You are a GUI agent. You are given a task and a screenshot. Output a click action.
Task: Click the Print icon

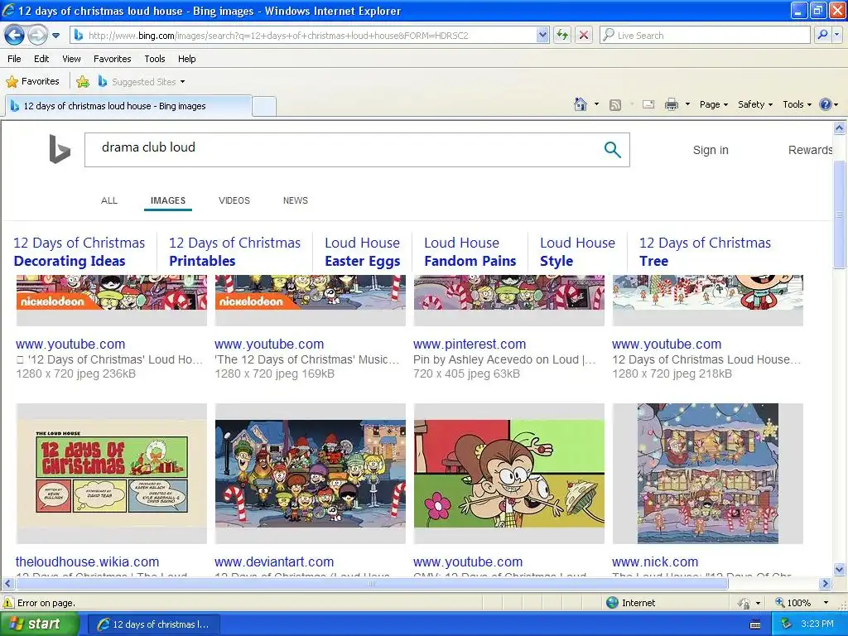[x=671, y=104]
